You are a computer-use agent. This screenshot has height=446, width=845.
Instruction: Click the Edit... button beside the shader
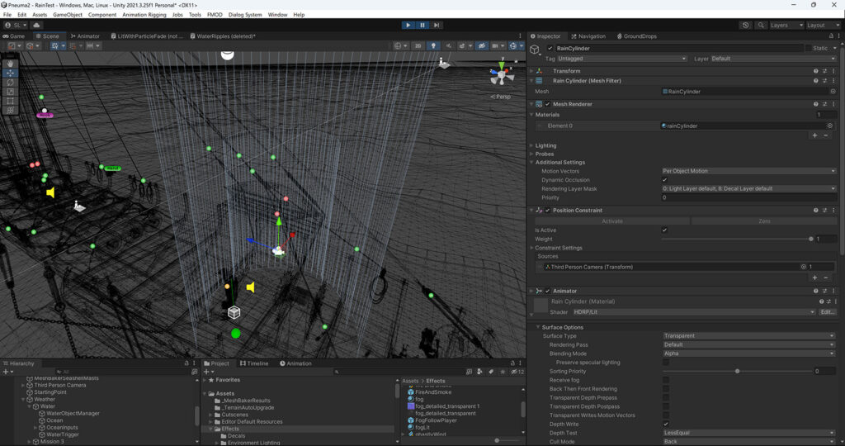(827, 312)
